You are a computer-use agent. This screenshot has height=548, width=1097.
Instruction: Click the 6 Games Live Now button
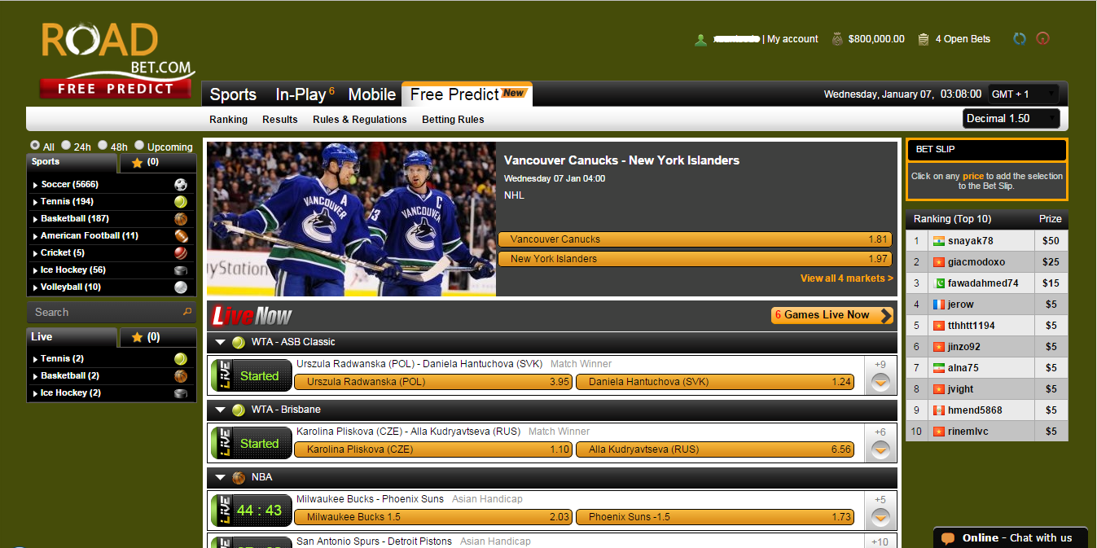click(832, 315)
